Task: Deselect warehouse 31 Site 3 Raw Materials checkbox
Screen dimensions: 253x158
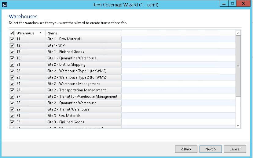Action: coord(12,116)
